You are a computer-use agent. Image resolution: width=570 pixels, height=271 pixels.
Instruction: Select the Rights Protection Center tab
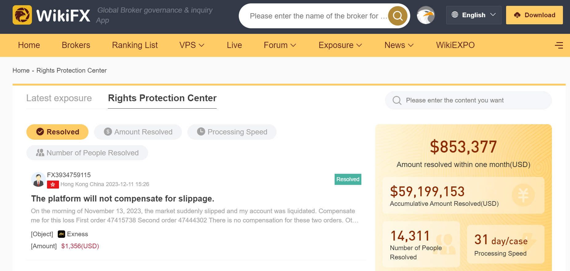click(x=162, y=98)
